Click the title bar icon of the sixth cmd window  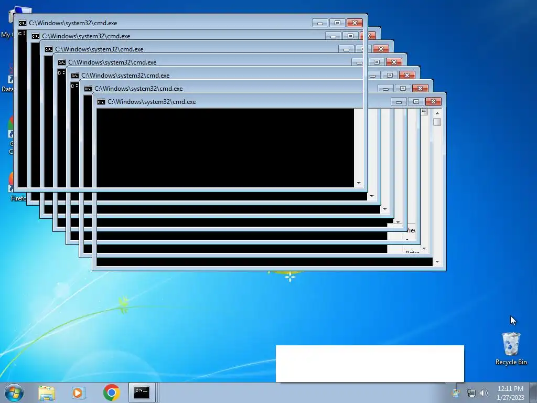[88, 88]
